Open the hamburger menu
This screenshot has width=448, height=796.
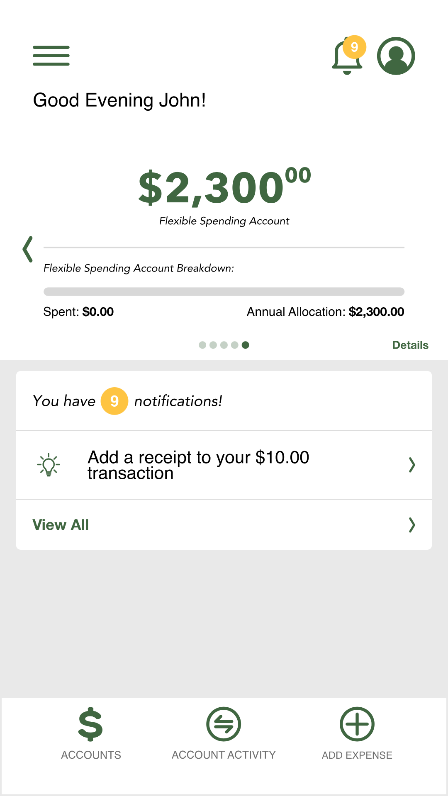51,56
